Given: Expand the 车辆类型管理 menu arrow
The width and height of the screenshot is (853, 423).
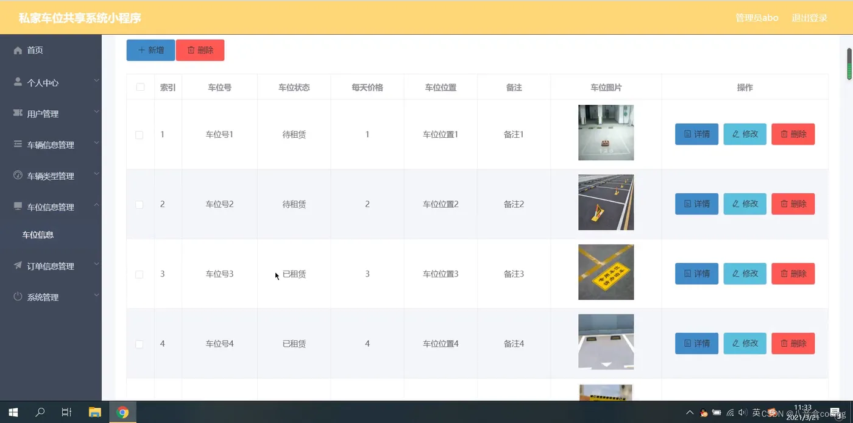Looking at the screenshot, I should (96, 174).
